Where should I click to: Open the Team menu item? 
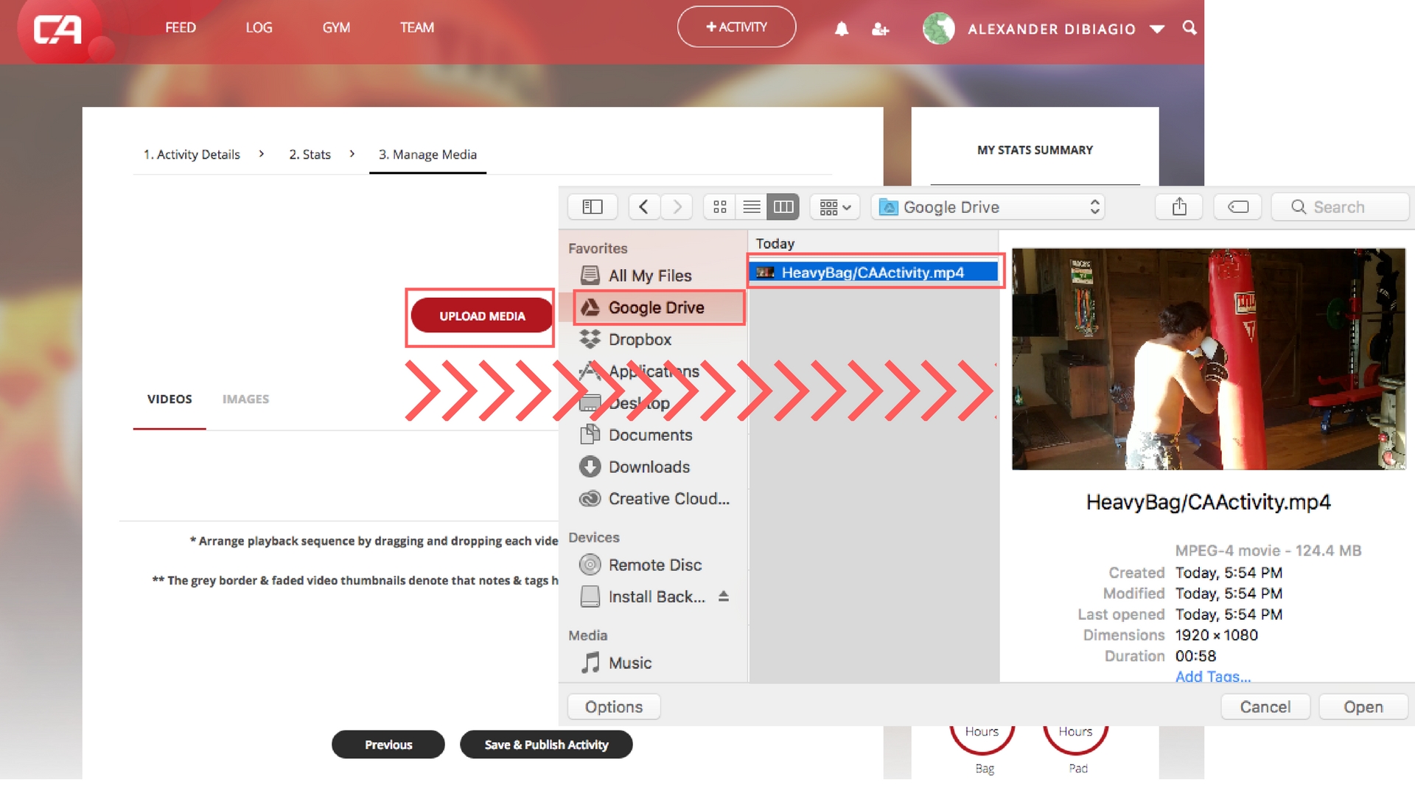(417, 27)
